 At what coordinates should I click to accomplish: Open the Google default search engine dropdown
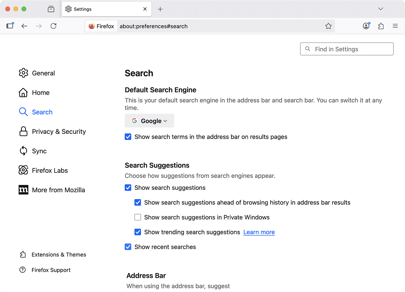point(149,120)
